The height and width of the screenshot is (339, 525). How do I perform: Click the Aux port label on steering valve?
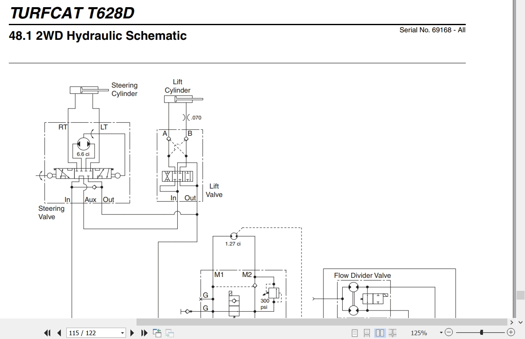point(91,200)
